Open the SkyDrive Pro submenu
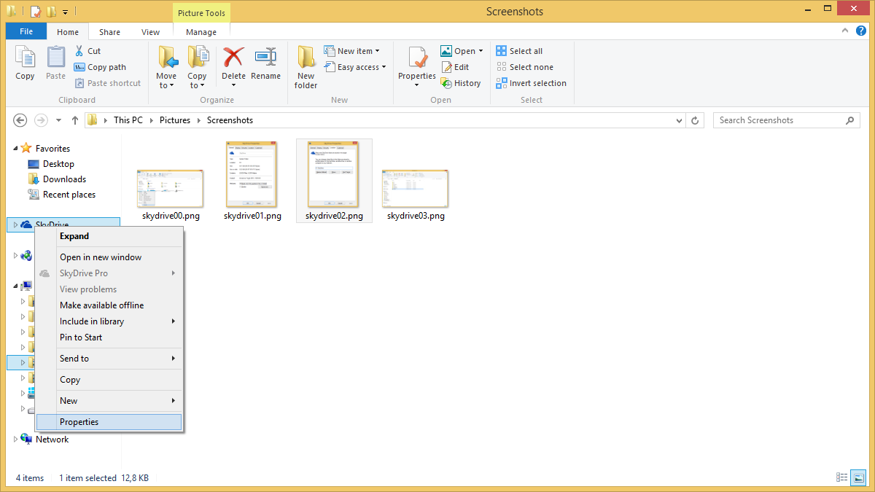 tap(109, 273)
